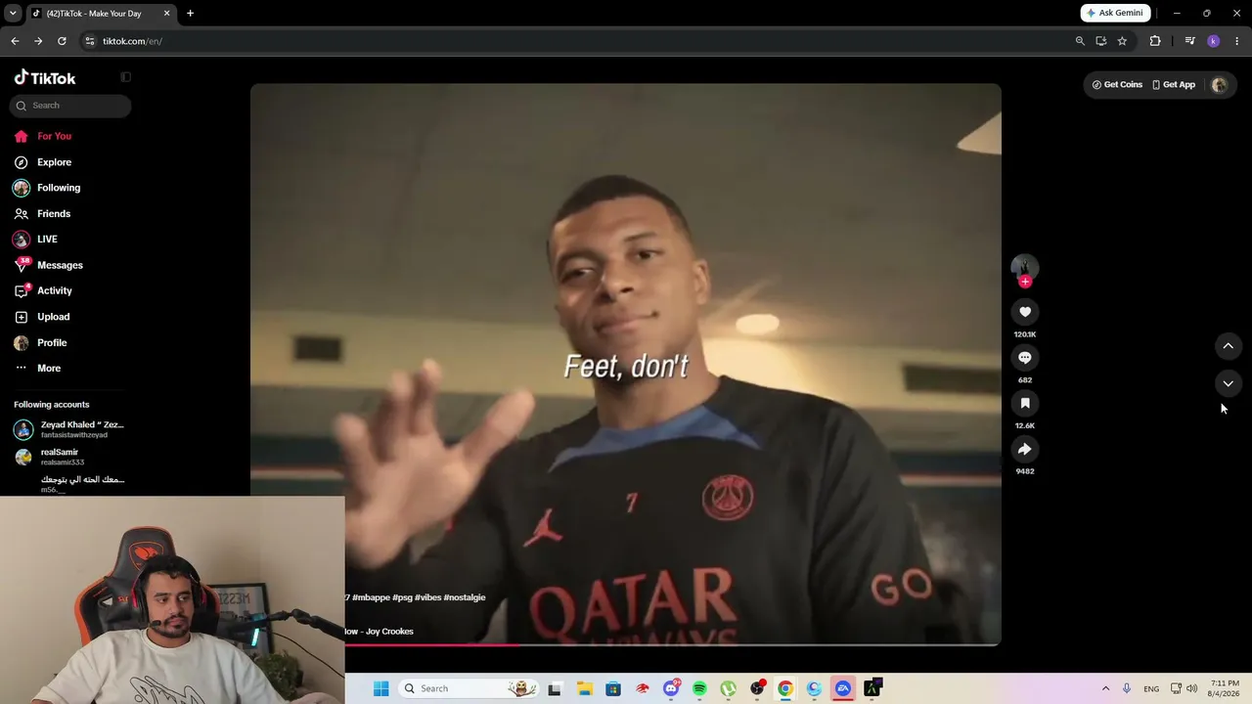The width and height of the screenshot is (1252, 704).
Task: Bookmark this tab with the star icon
Action: (x=1122, y=41)
